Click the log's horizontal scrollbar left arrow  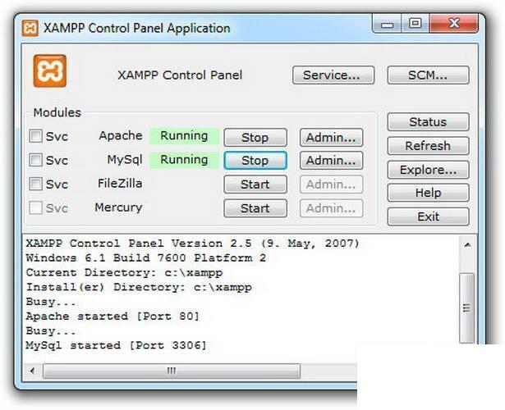pos(32,371)
